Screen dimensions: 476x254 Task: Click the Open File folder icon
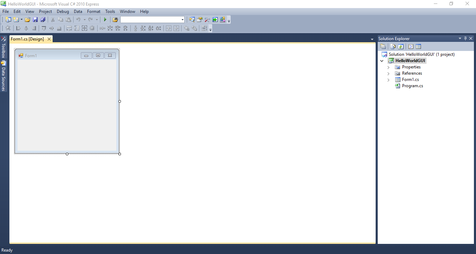coord(27,20)
